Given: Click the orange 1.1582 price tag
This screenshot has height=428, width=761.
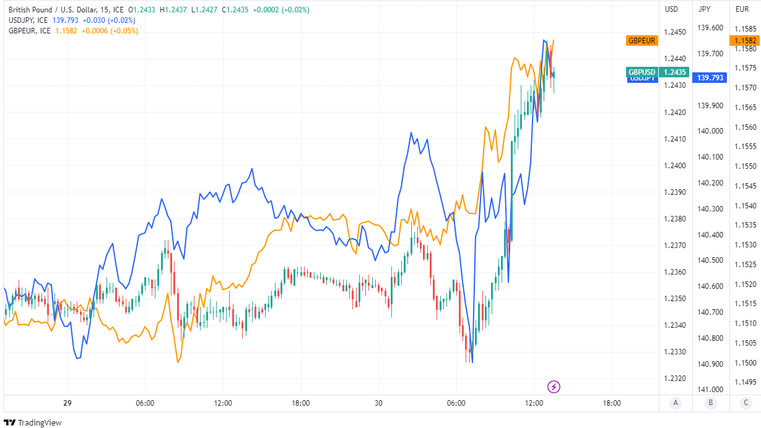Looking at the screenshot, I should [x=744, y=41].
